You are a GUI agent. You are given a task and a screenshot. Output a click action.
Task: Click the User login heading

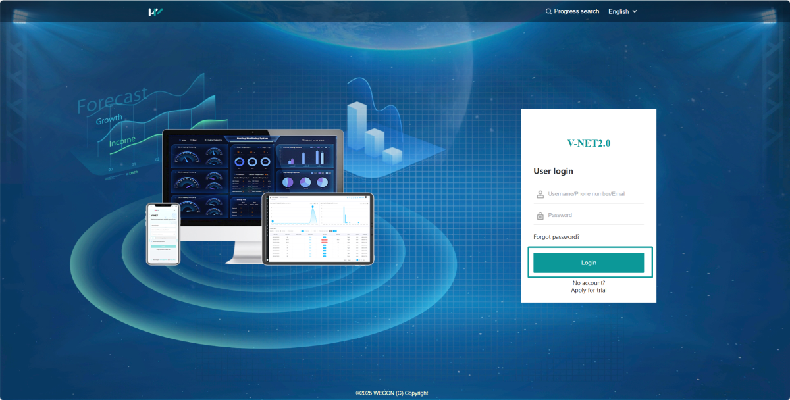pos(553,171)
